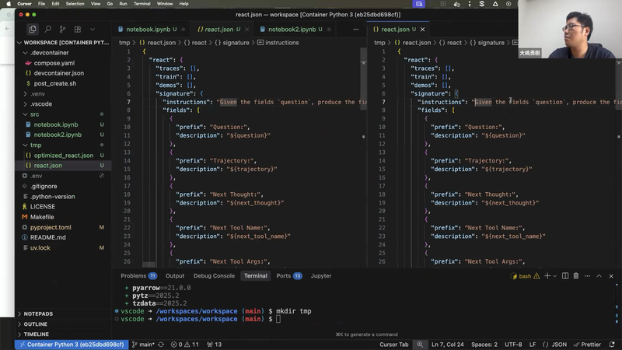This screenshot has height=350, width=622.
Task: Open the Extensions view icon
Action: [x=77, y=30]
